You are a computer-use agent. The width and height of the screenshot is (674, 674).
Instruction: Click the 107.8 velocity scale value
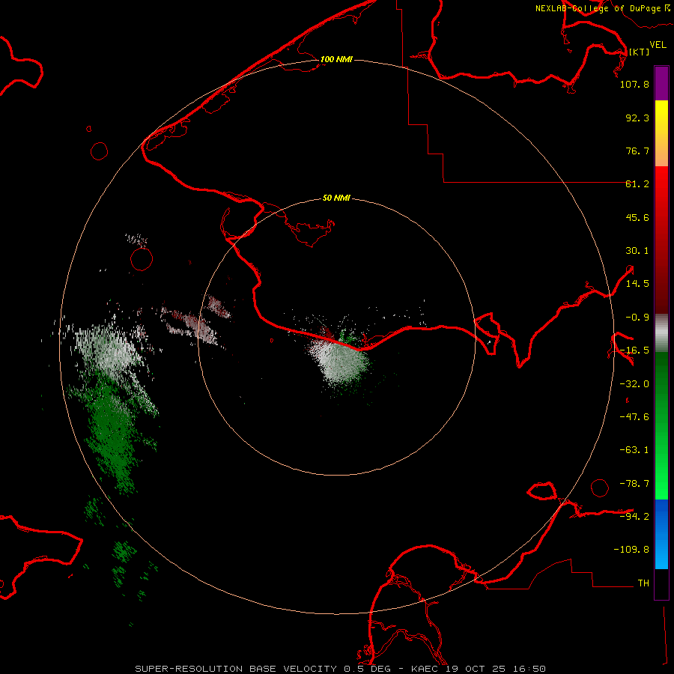click(x=634, y=85)
